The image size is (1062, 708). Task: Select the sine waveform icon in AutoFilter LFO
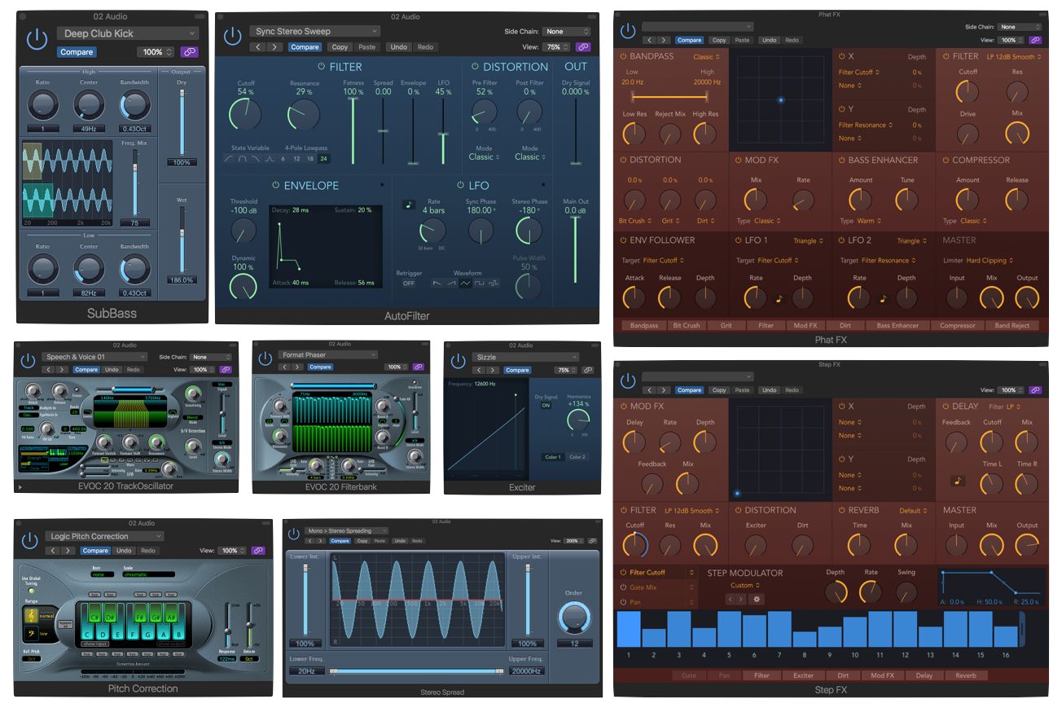pos(465,283)
